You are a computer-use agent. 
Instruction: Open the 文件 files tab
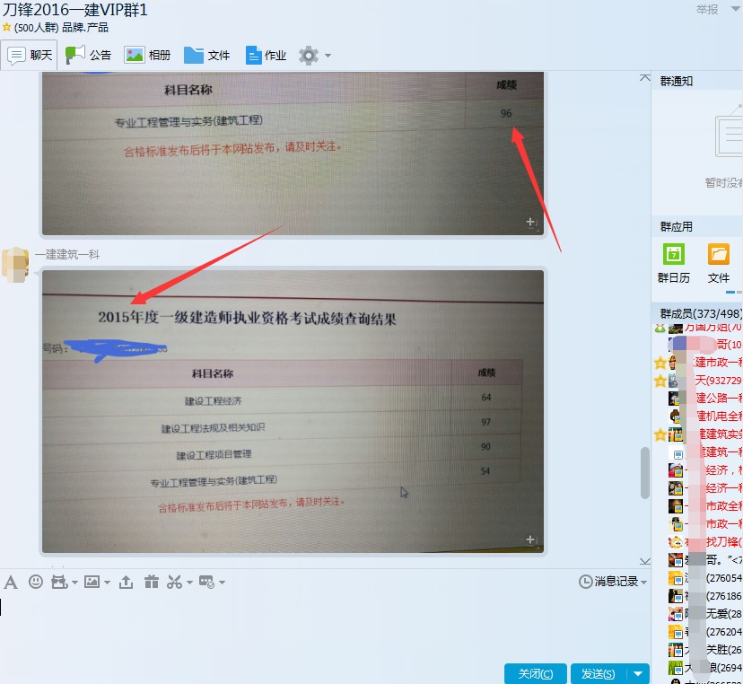point(206,56)
